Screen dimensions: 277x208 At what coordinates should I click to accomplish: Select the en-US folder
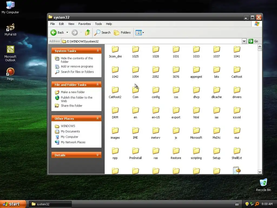pos(156,113)
